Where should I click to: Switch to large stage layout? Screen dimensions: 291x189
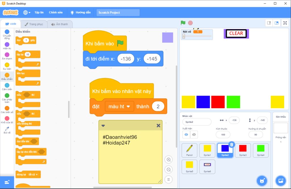277,23
